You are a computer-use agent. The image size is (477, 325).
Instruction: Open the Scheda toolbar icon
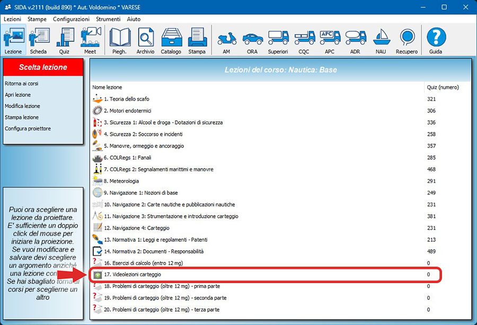pos(38,41)
